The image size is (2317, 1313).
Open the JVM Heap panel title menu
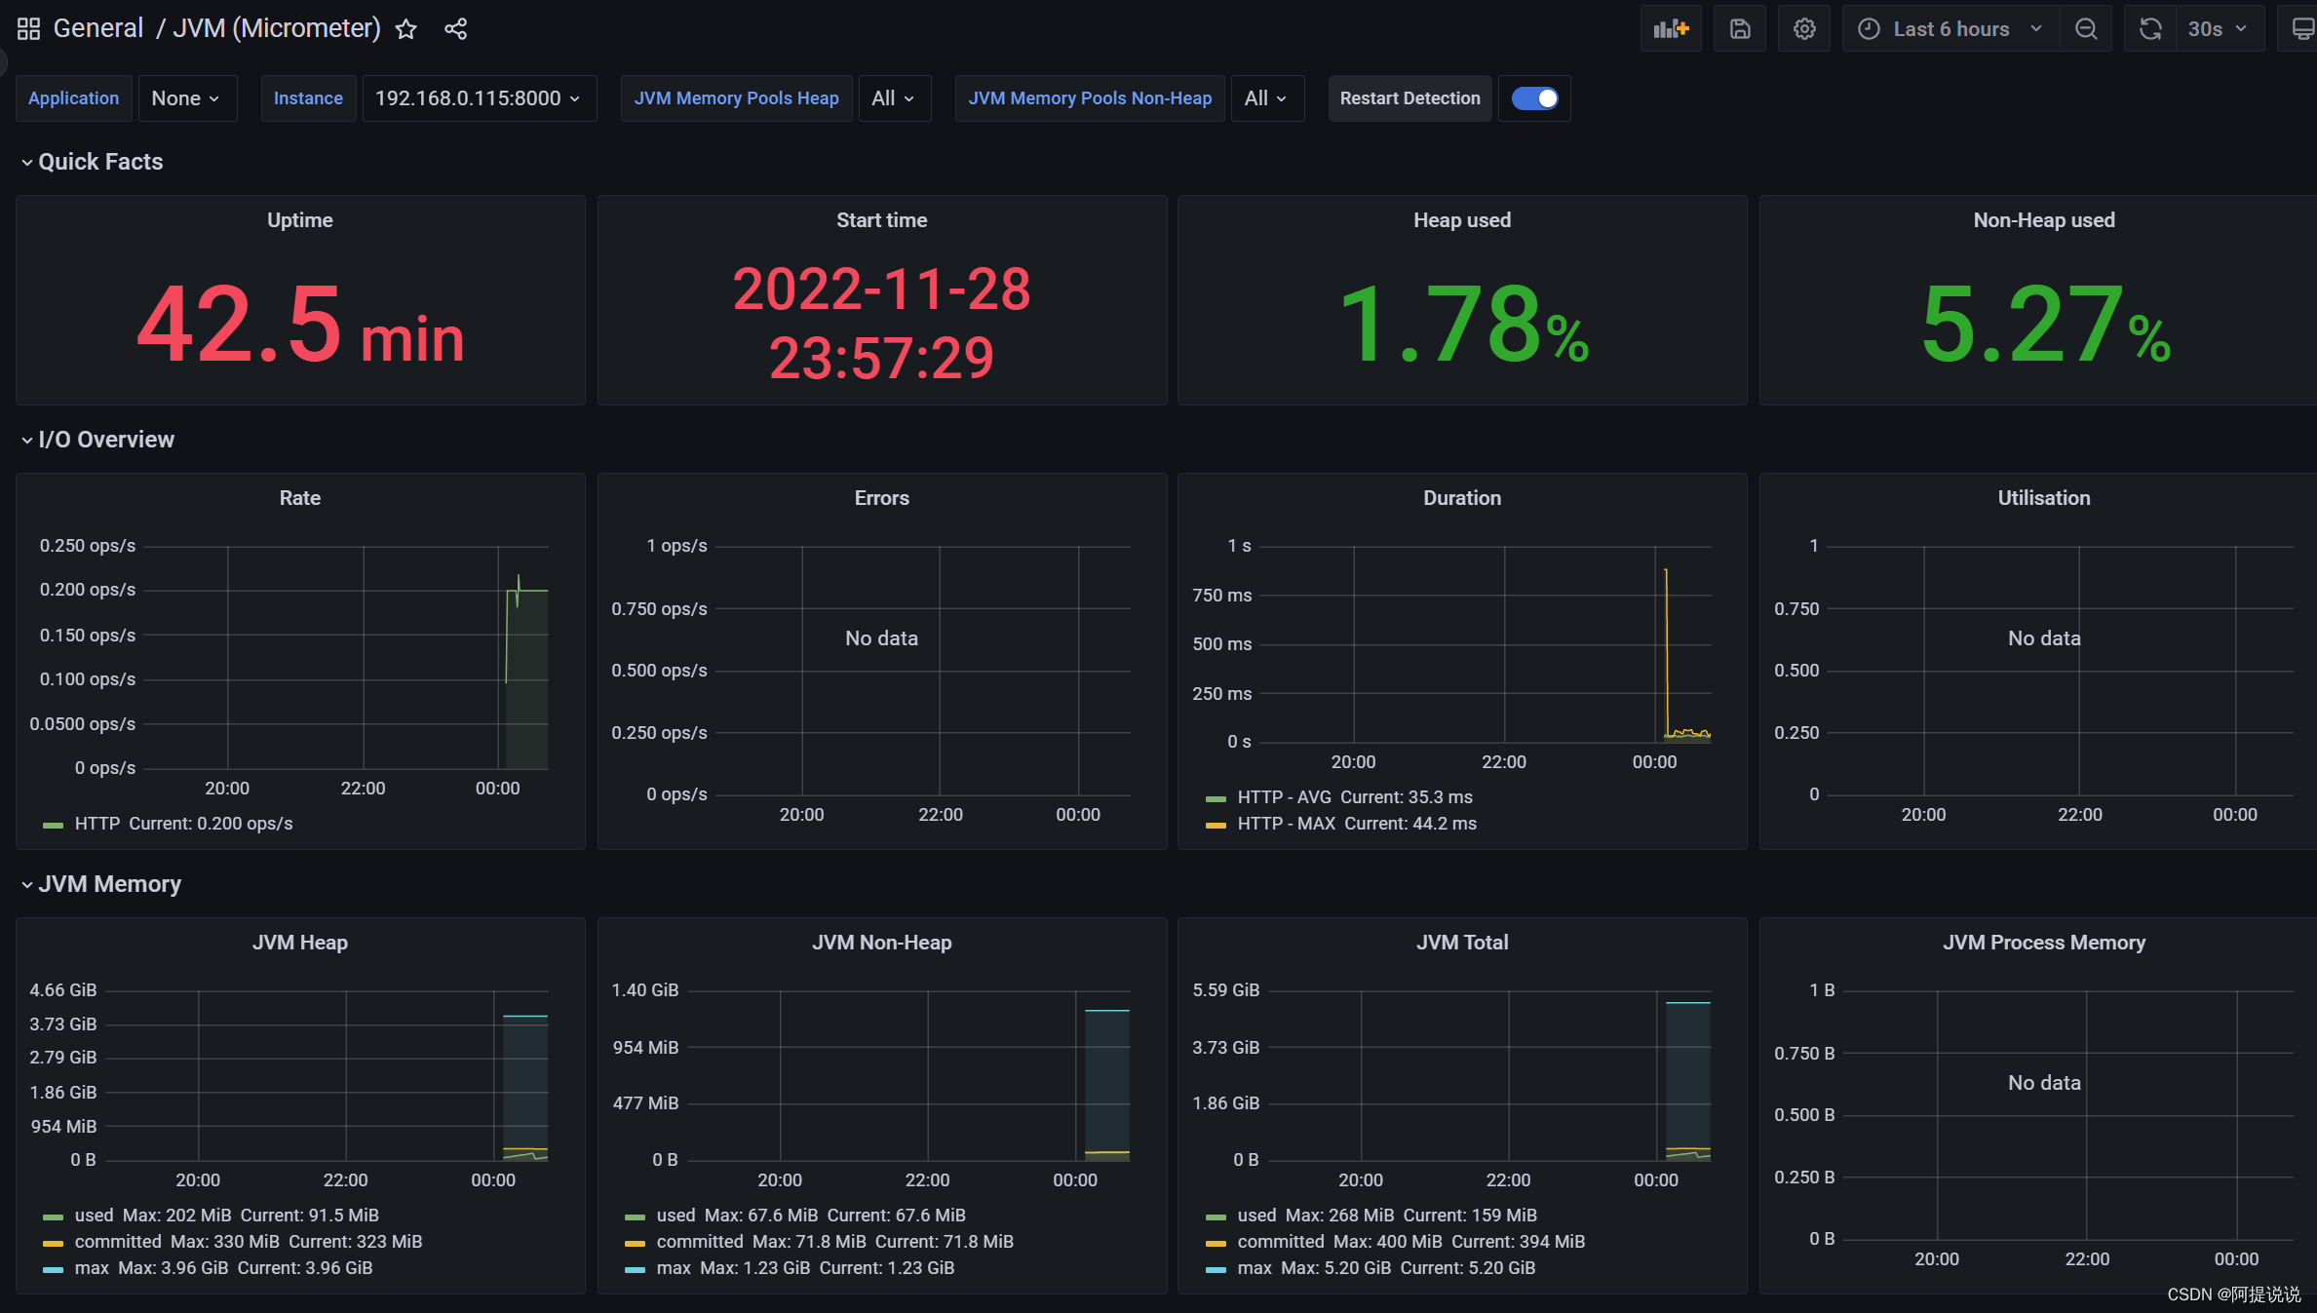[x=300, y=943]
